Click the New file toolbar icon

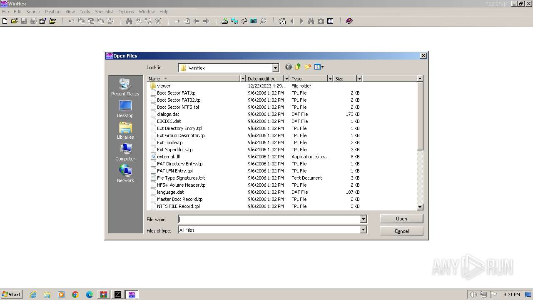5,21
